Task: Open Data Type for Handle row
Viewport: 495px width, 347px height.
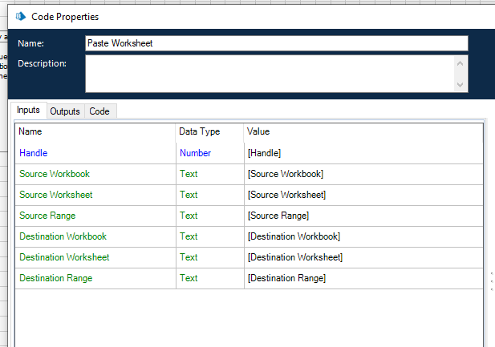Action: [x=195, y=153]
